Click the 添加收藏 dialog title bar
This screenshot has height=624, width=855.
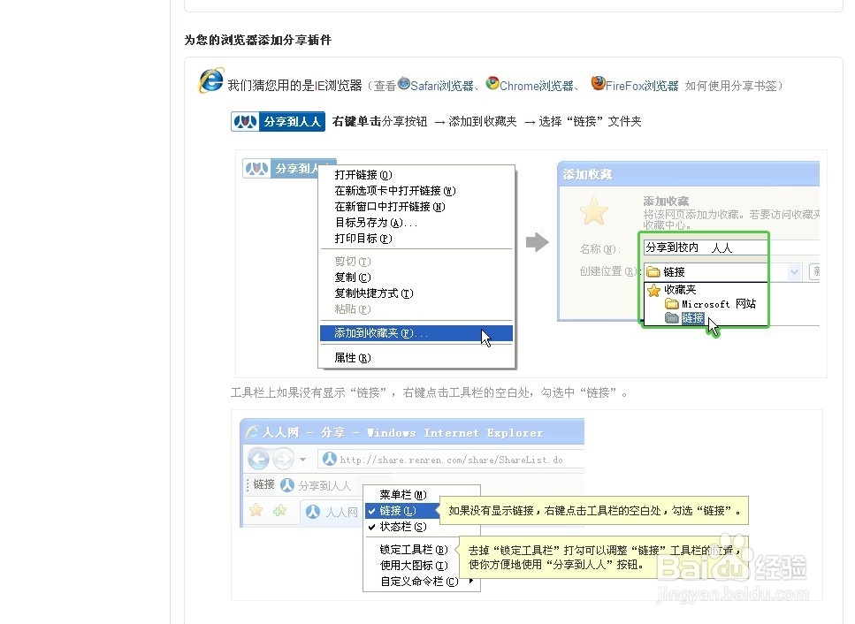[x=689, y=174]
